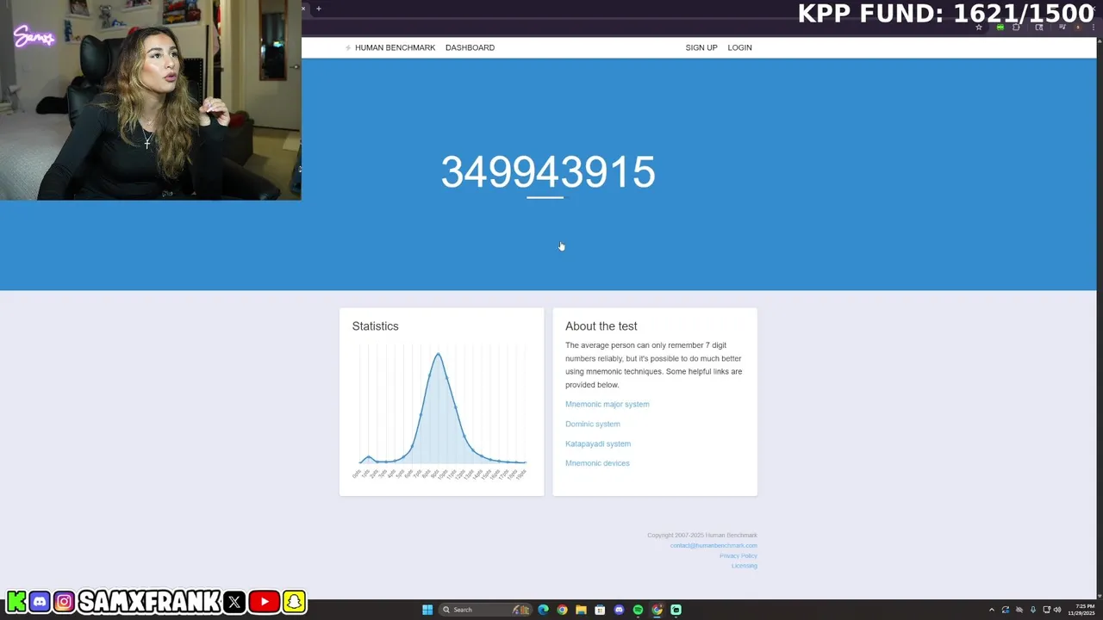The height and width of the screenshot is (620, 1103).
Task: Open the Chrome media control icon
Action: 1062,28
